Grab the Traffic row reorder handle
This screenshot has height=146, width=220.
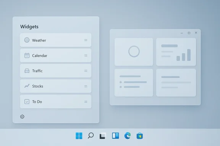click(x=86, y=71)
